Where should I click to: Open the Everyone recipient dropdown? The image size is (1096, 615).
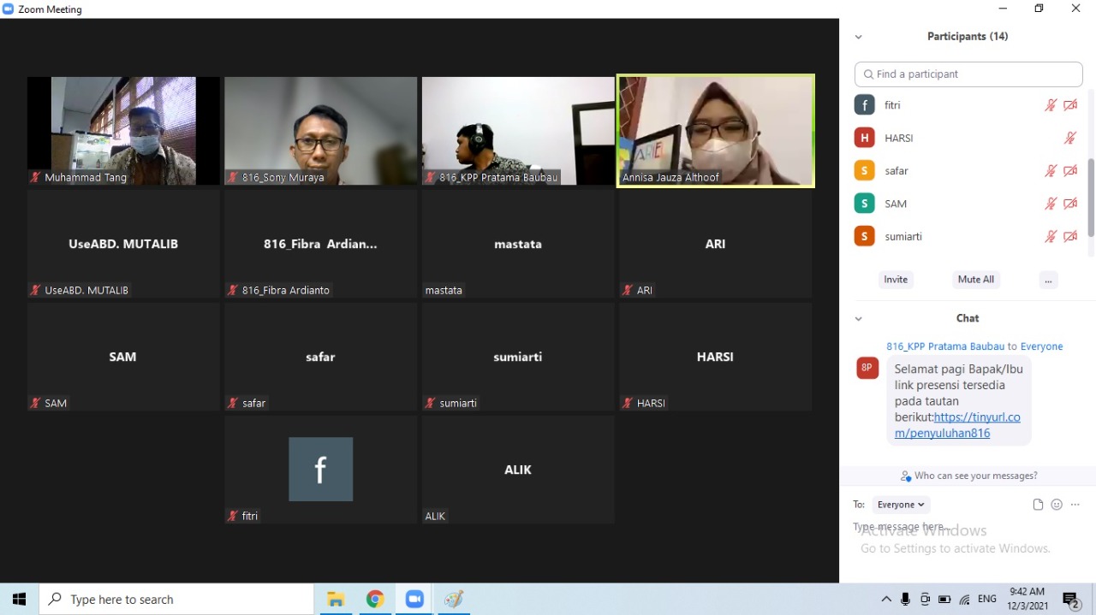(x=901, y=505)
